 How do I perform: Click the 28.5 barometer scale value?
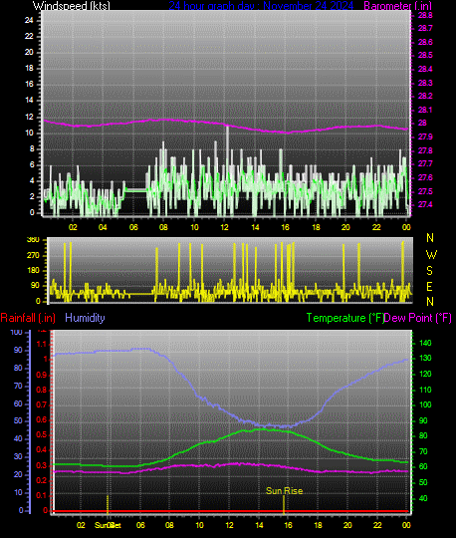(x=425, y=55)
